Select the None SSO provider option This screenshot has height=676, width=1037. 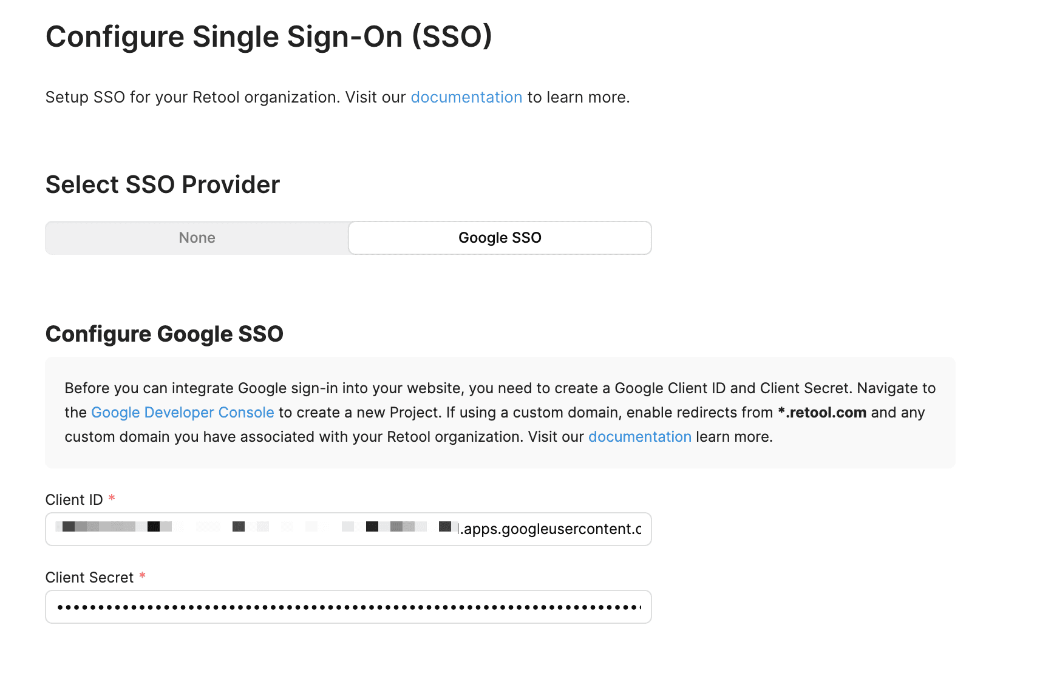(197, 238)
